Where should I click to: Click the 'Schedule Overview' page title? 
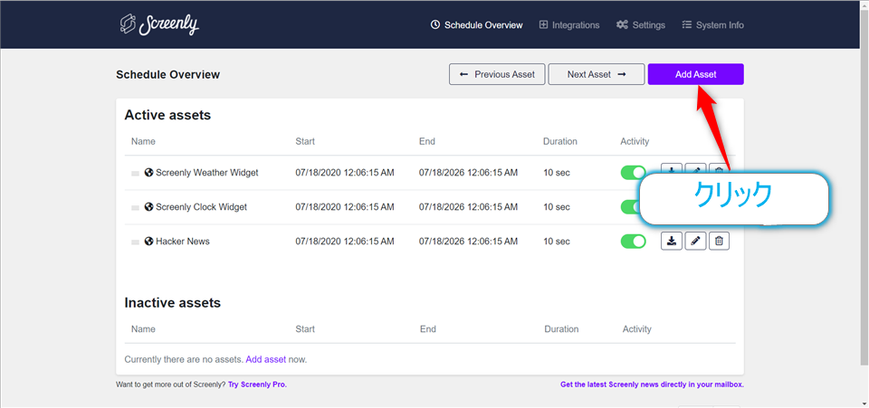point(168,74)
